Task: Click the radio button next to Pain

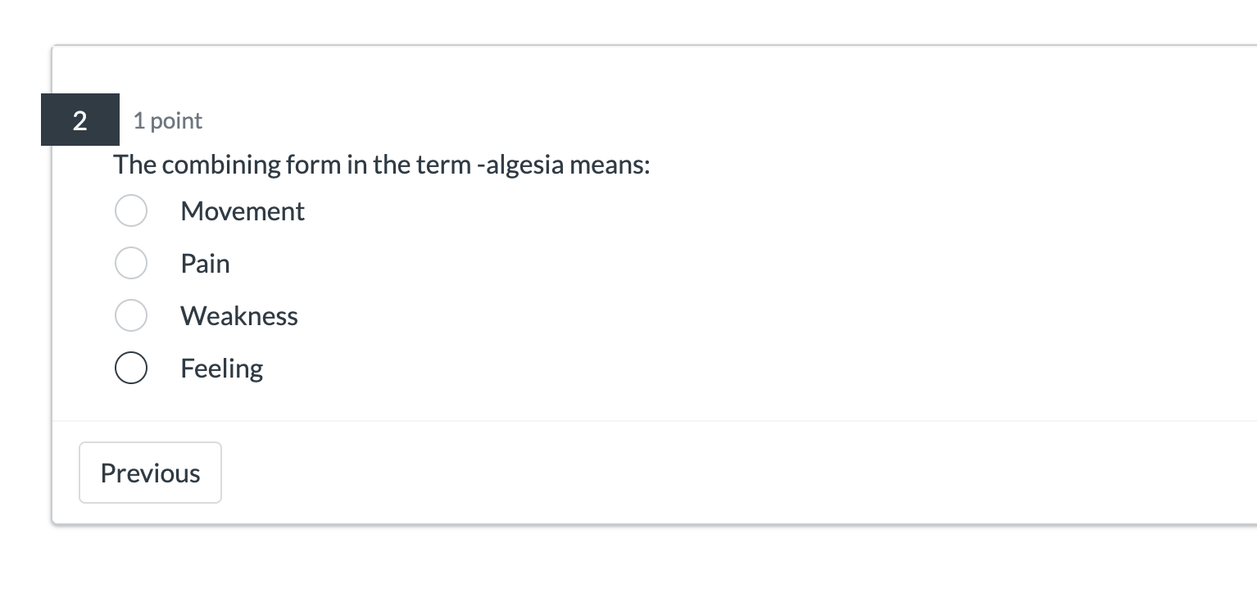Action: (x=131, y=263)
